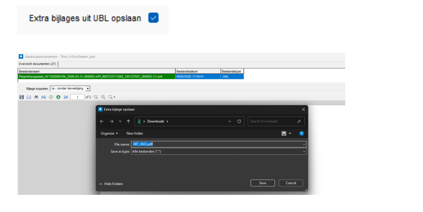
Task: Open the Organize menu
Action: click(x=109, y=133)
